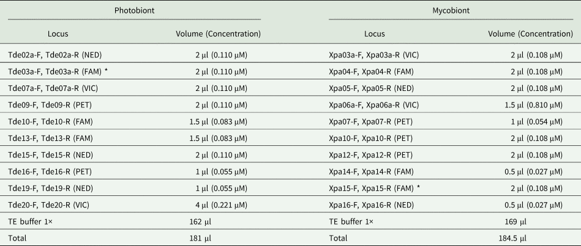Select the 1 µl (0.054 µM) volume cell
This screenshot has width=581, height=246.
pos(538,121)
